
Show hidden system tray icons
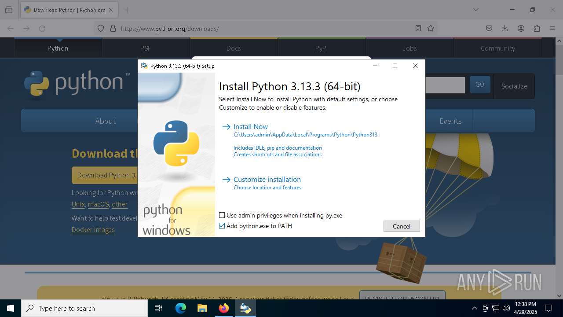[x=474, y=308]
